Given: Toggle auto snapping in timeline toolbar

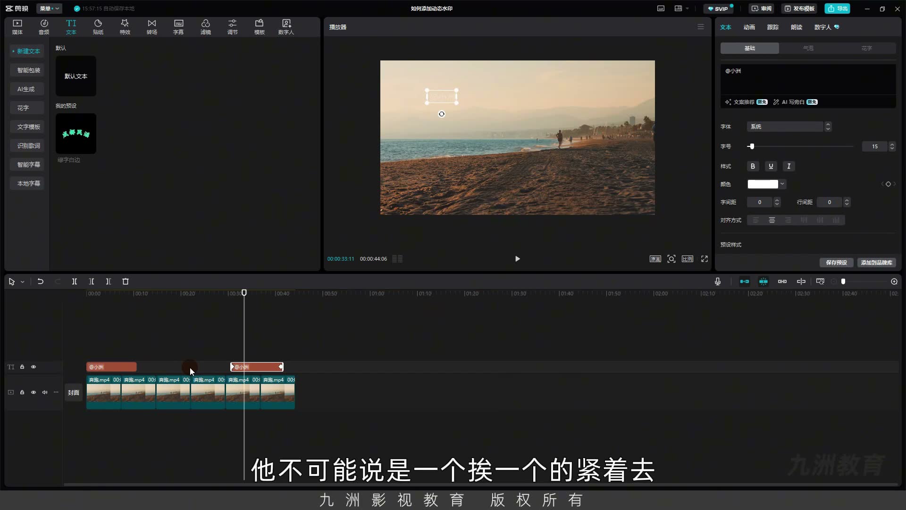Looking at the screenshot, I should [763, 281].
